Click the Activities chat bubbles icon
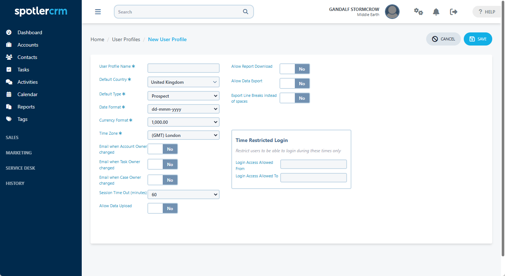 click(9, 82)
